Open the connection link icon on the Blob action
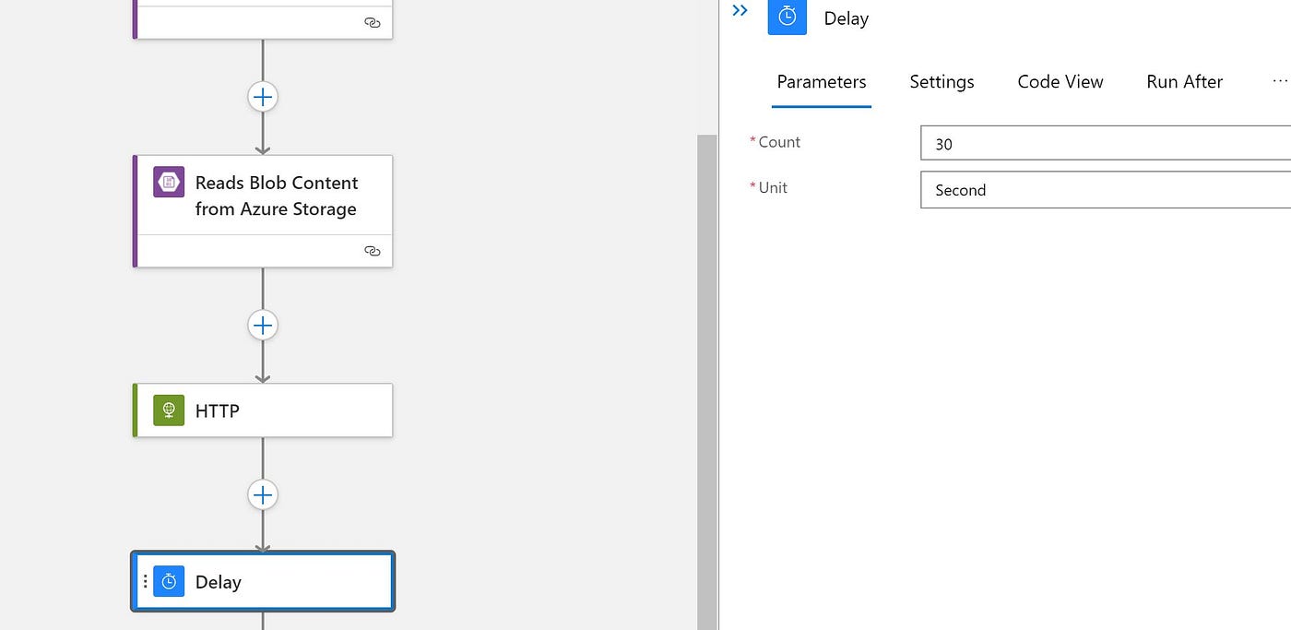Screen dimensions: 1291x630 coord(372,250)
